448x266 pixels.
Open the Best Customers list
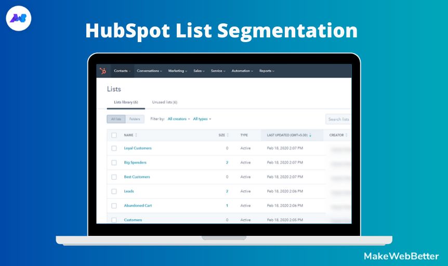click(x=137, y=177)
